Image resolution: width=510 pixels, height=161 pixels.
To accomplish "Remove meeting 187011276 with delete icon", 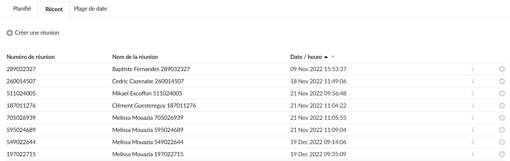I will [502, 106].
